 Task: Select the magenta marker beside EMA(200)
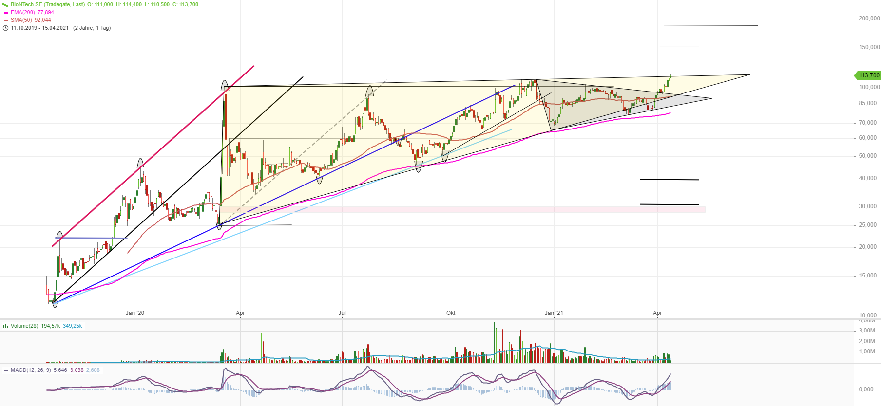(5, 13)
